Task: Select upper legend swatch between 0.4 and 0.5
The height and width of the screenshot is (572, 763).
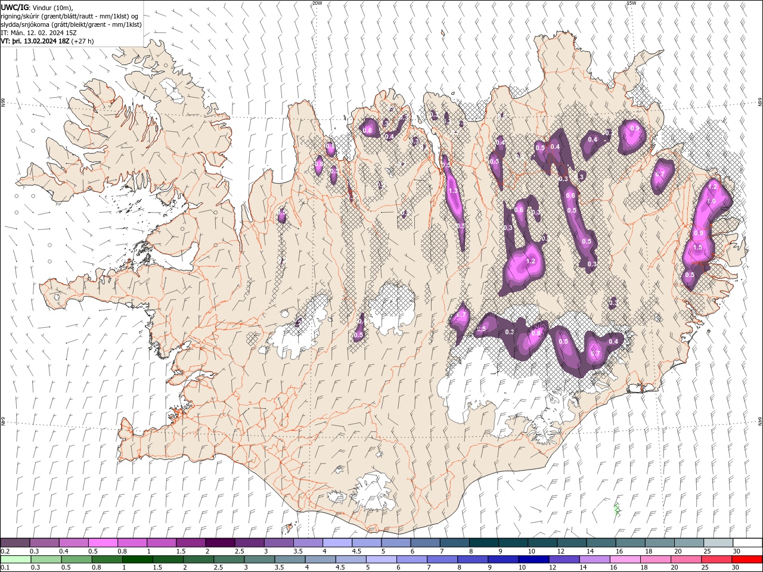Action: (74, 543)
